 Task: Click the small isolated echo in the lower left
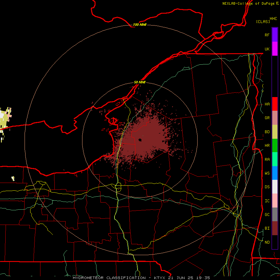click(13, 178)
